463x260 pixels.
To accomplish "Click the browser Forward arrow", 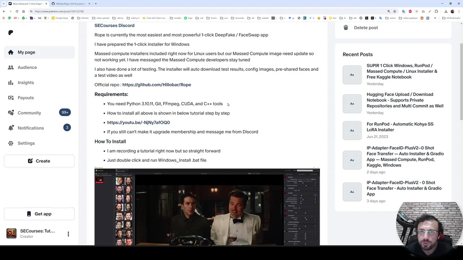I will point(10,11).
